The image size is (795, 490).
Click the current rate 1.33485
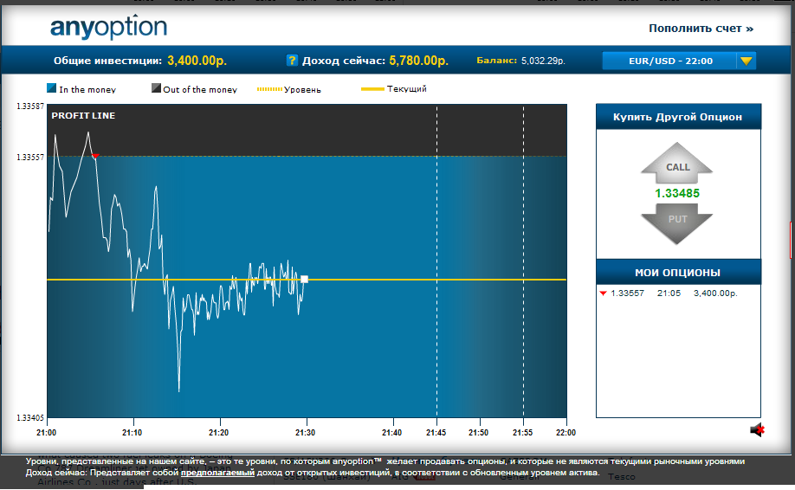(677, 193)
